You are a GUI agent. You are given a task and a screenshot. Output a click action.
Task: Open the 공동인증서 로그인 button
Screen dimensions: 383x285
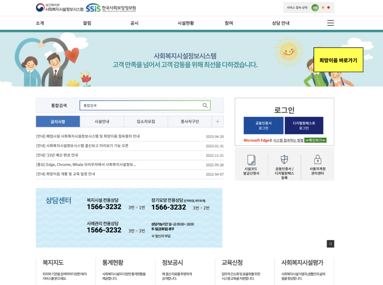point(263,126)
